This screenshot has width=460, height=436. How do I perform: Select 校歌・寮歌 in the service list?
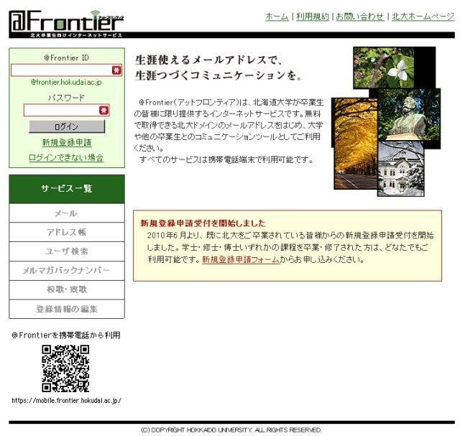tap(67, 289)
